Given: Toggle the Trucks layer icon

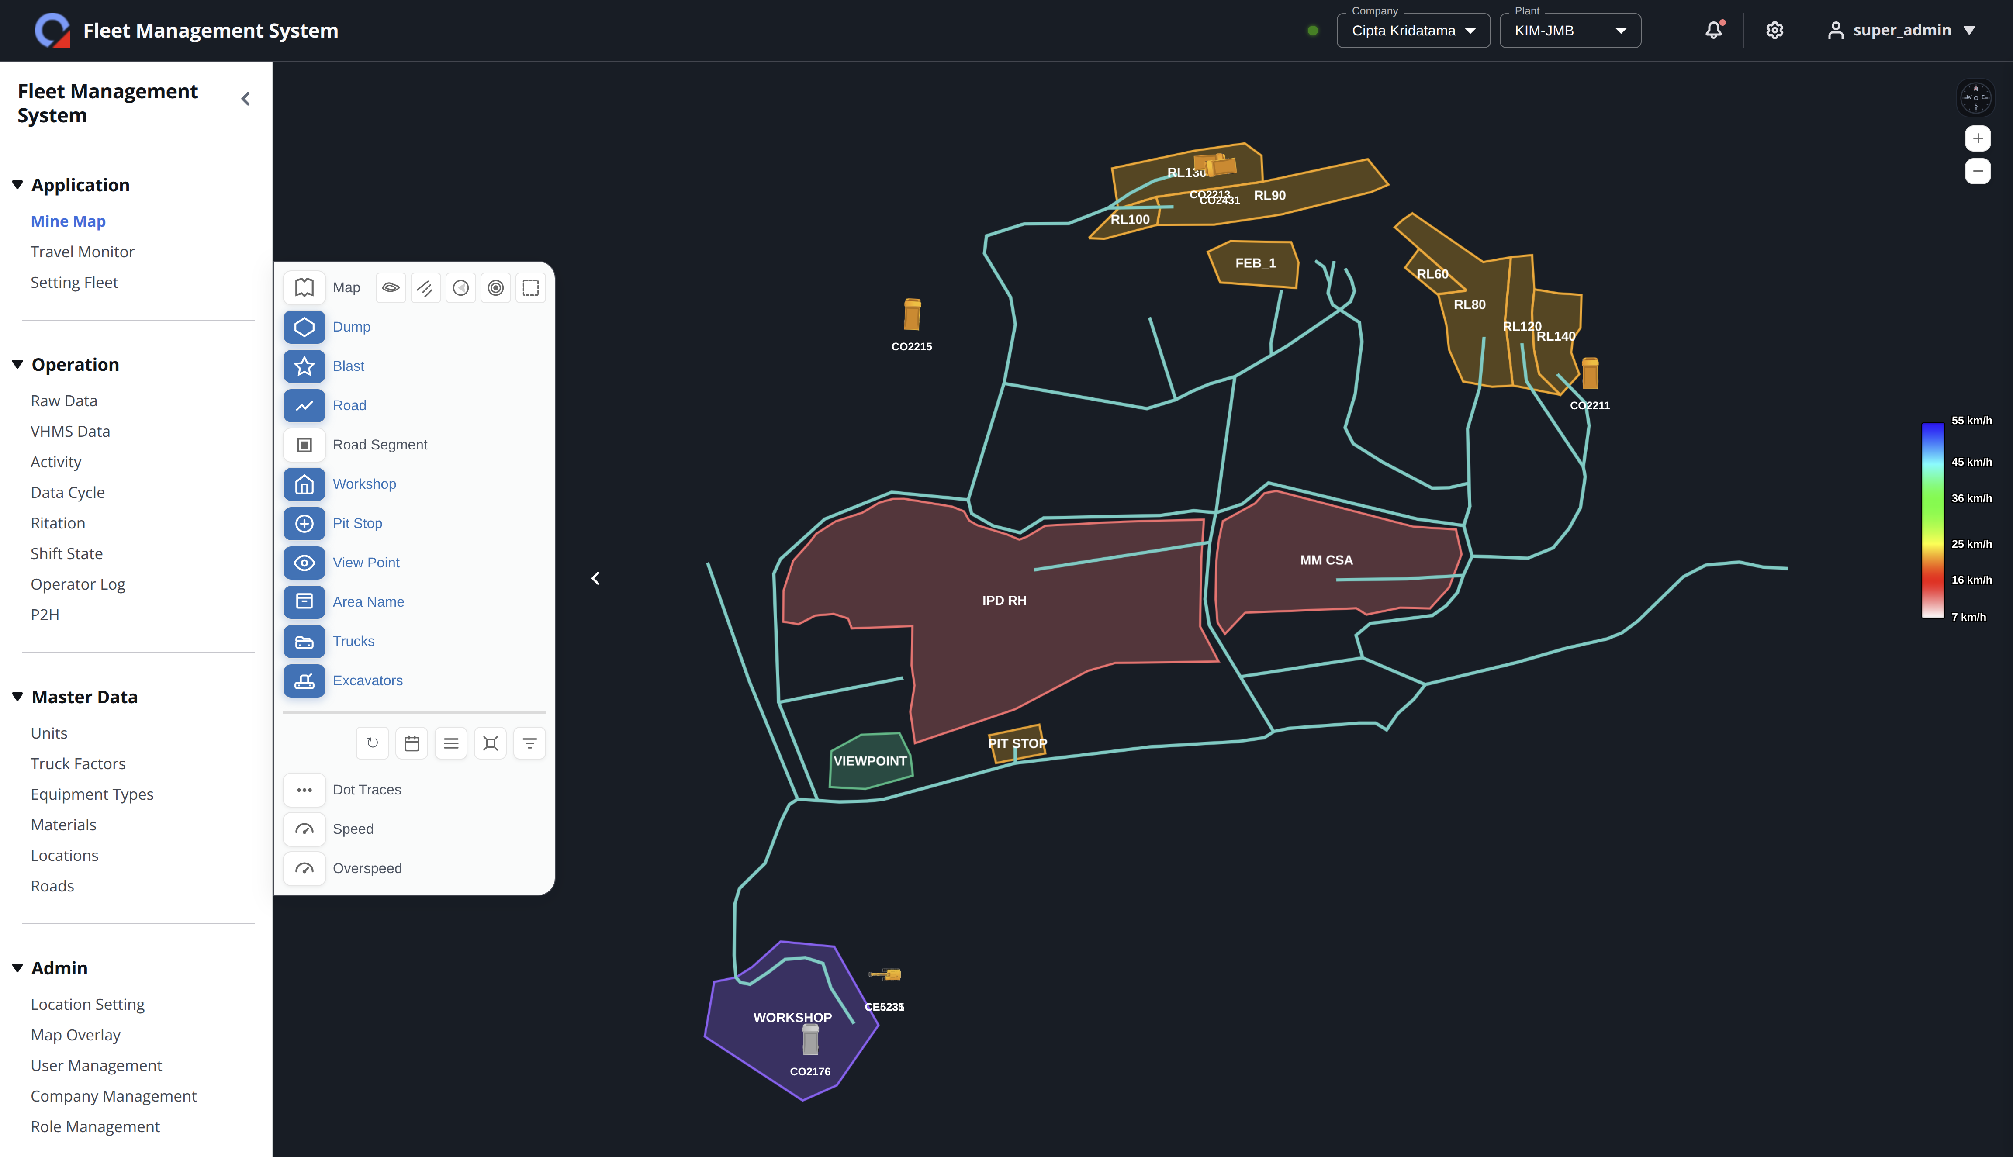Looking at the screenshot, I should (304, 641).
